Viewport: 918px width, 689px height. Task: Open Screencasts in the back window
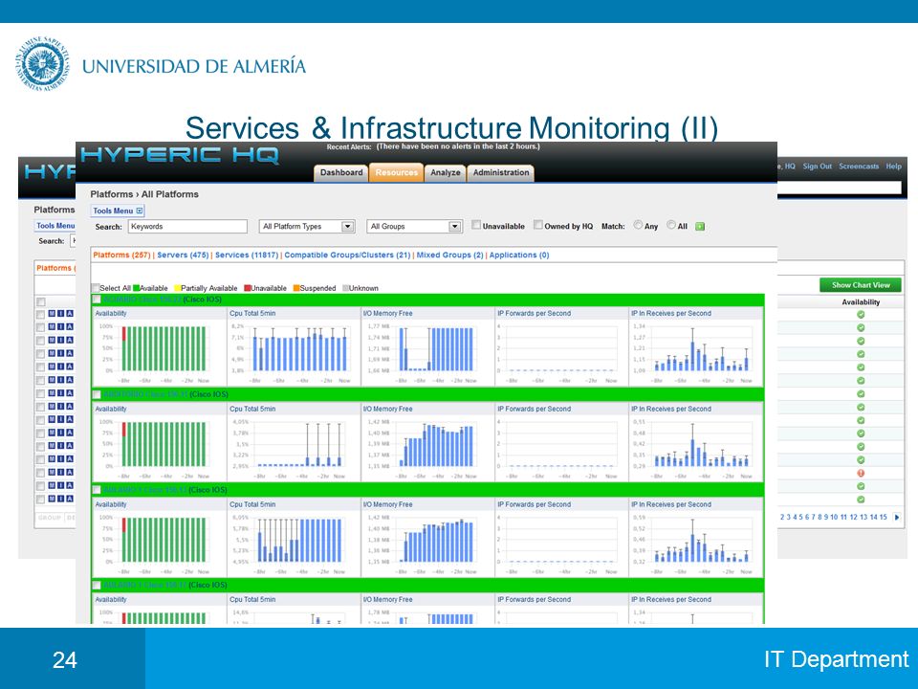tap(859, 167)
